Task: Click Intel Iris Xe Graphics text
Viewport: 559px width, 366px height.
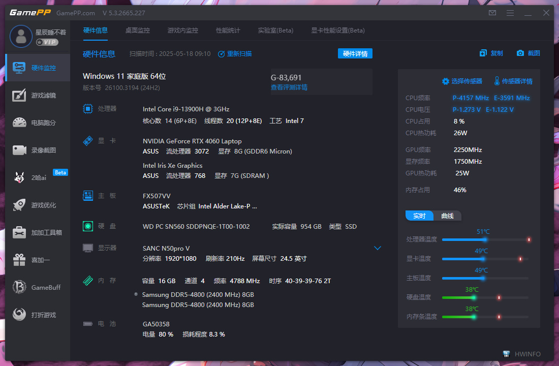Action: [173, 166]
